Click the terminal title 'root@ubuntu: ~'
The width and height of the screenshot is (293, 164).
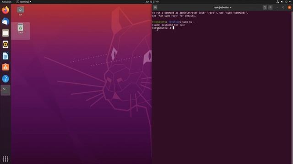click(x=222, y=7)
